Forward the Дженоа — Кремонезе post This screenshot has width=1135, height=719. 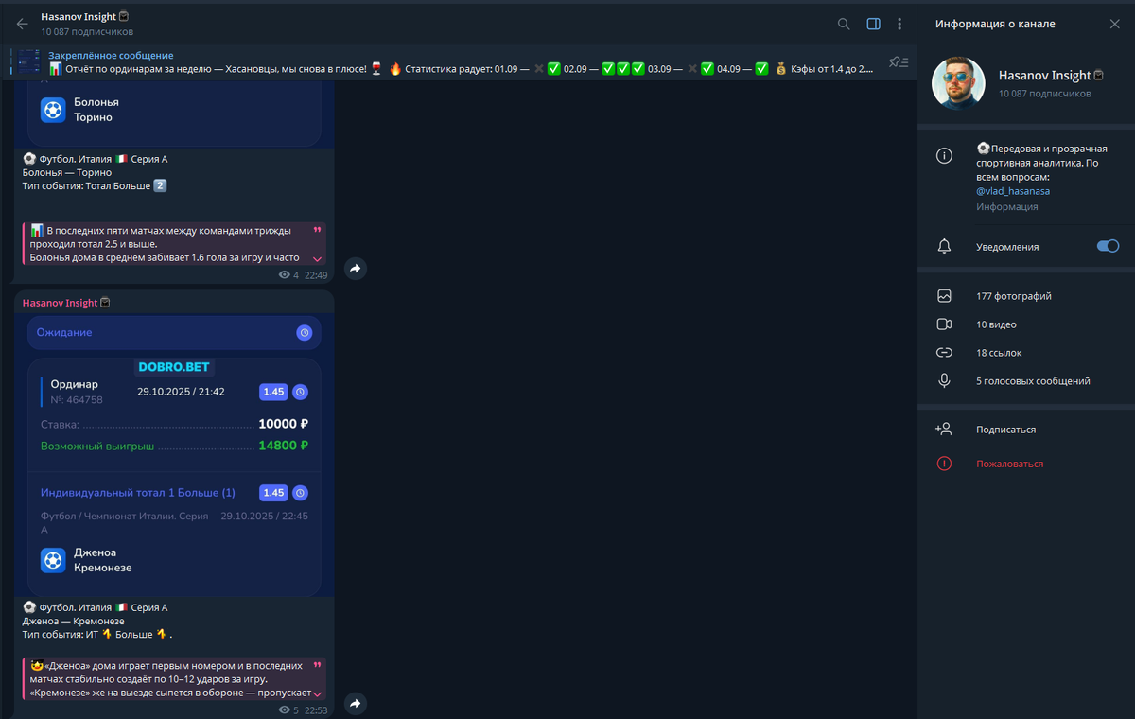click(355, 704)
